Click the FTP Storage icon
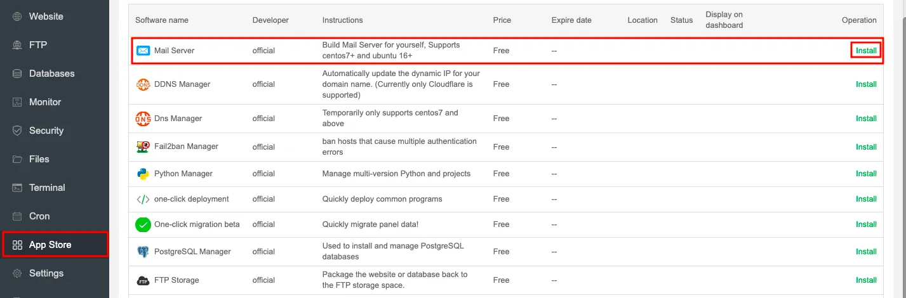This screenshot has height=298, width=906. coord(143,280)
